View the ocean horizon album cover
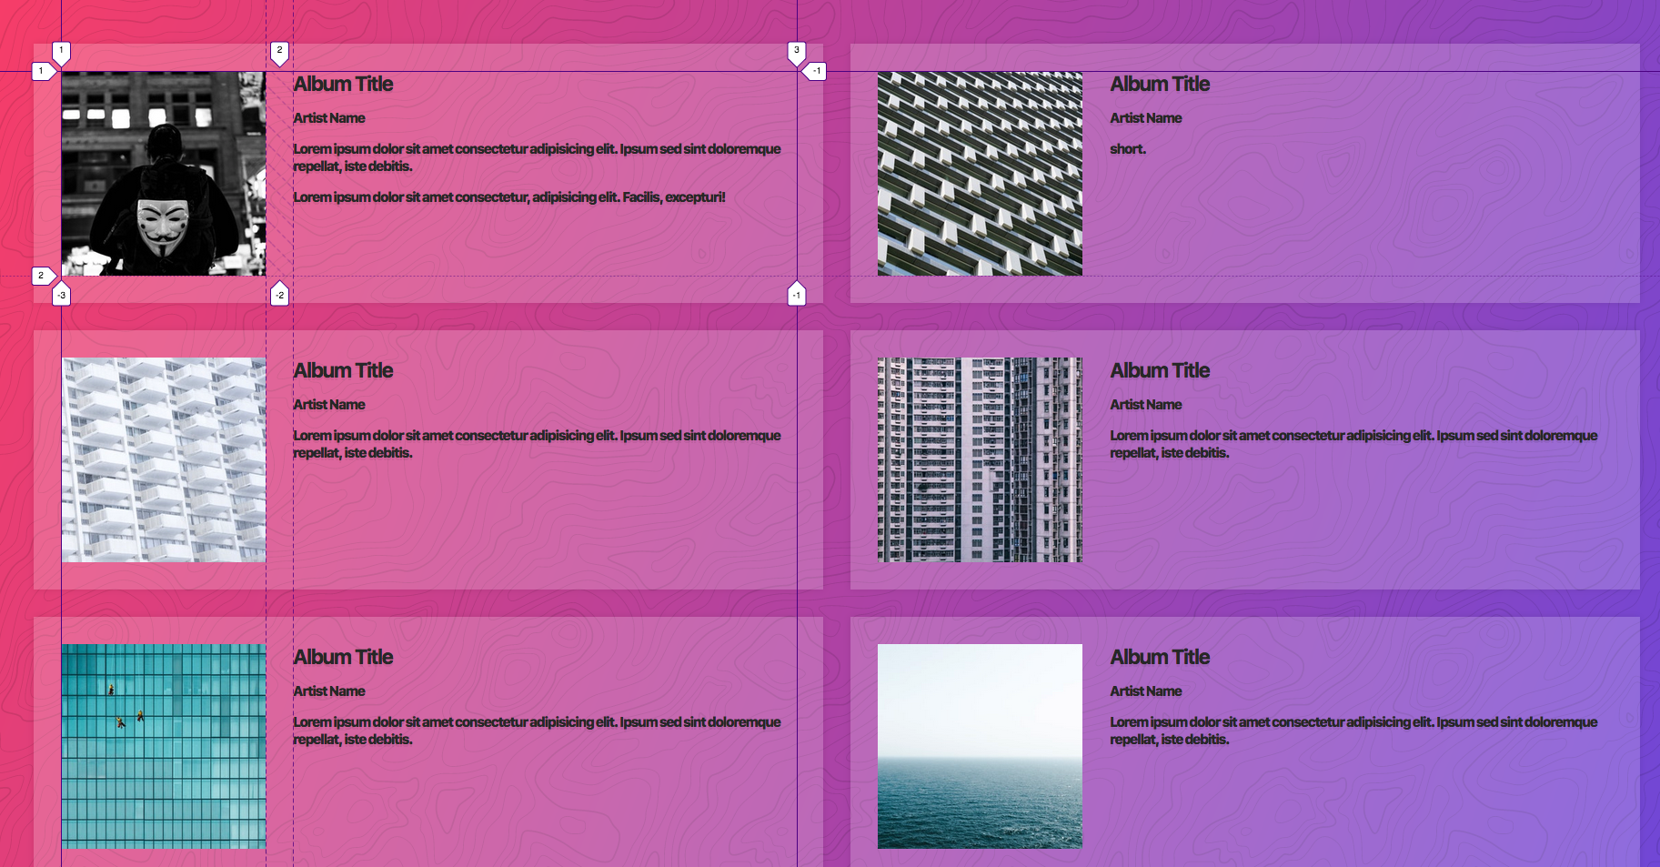 (980, 746)
